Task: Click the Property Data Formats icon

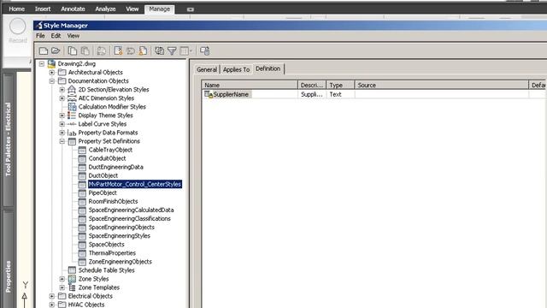Action: click(x=72, y=133)
